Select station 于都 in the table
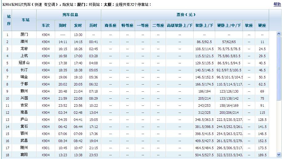The image size is (282, 159). (x=24, y=84)
